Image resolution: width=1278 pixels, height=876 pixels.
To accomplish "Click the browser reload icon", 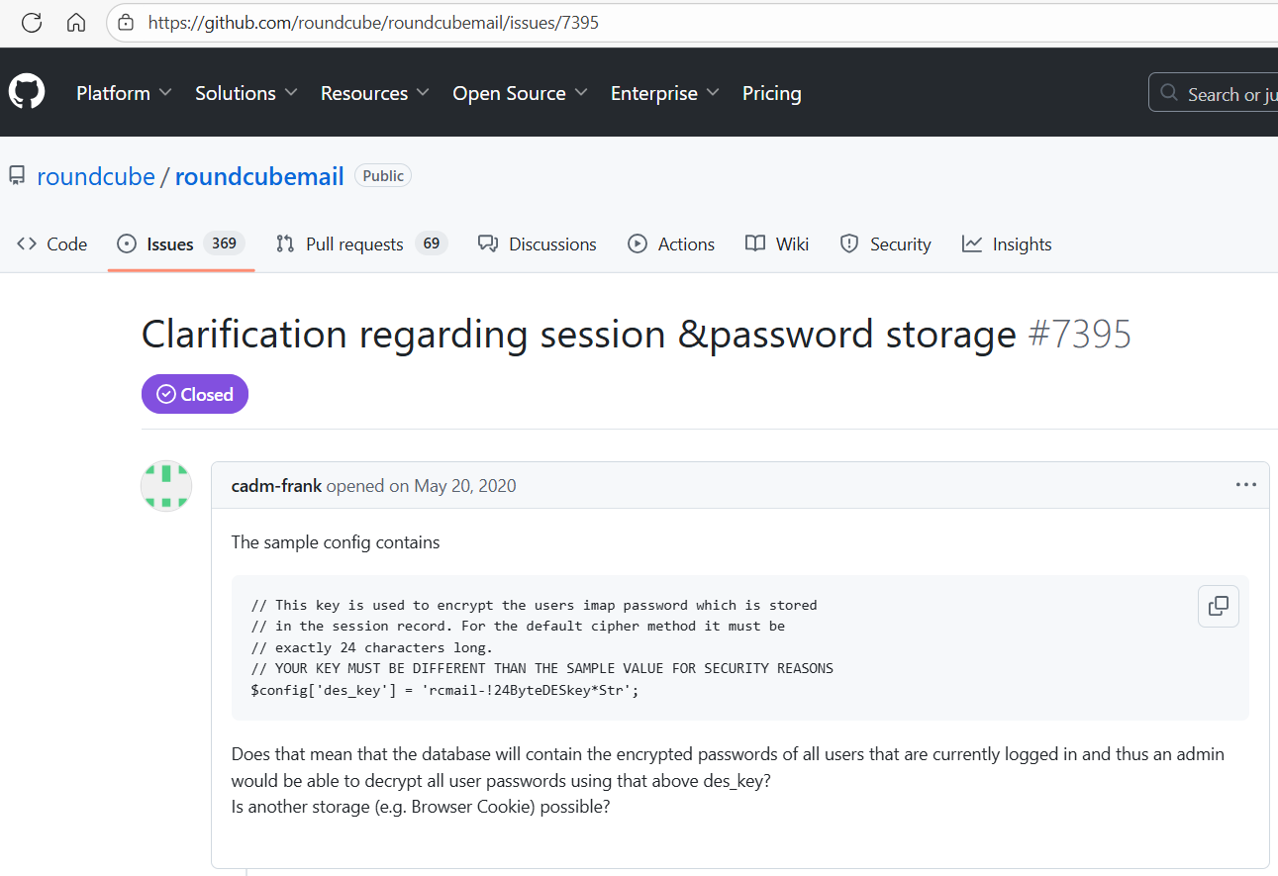I will [x=32, y=22].
